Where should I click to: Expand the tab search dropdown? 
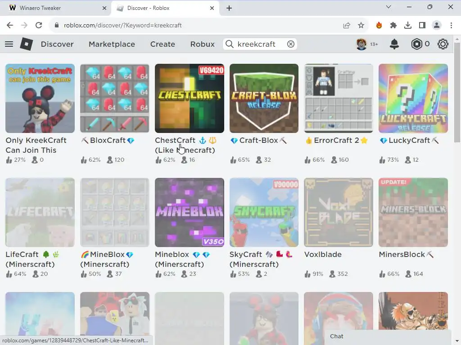(x=389, y=7)
